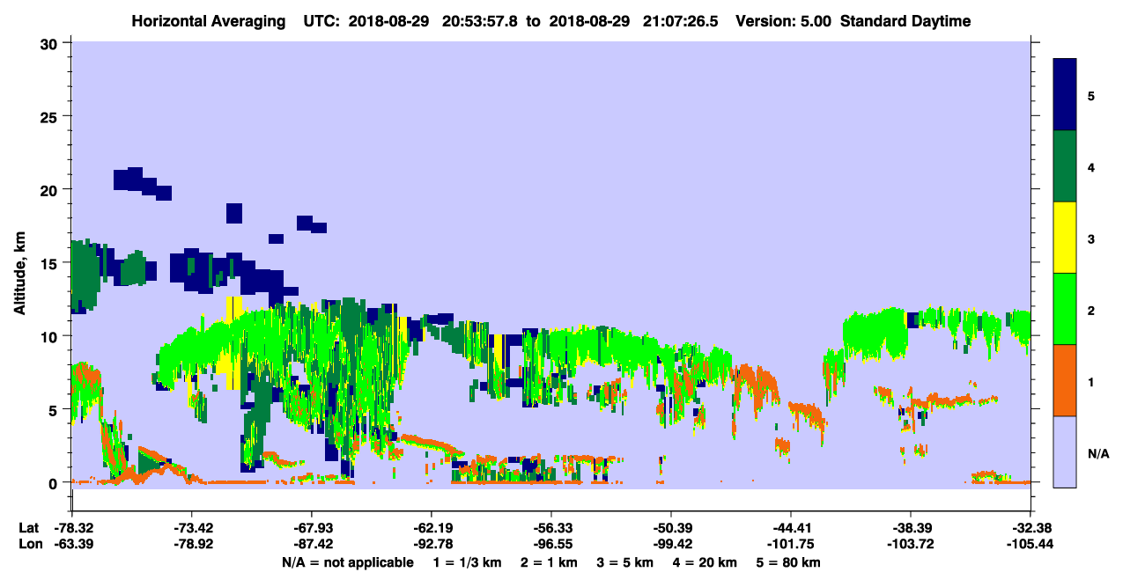Click the dark green level 4 legend swatch
This screenshot has height=587, width=1145.
pos(1065,166)
